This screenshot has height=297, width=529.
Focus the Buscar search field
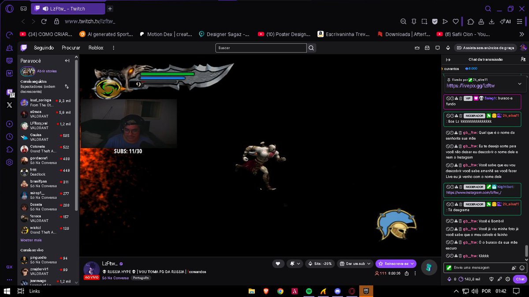[261, 48]
